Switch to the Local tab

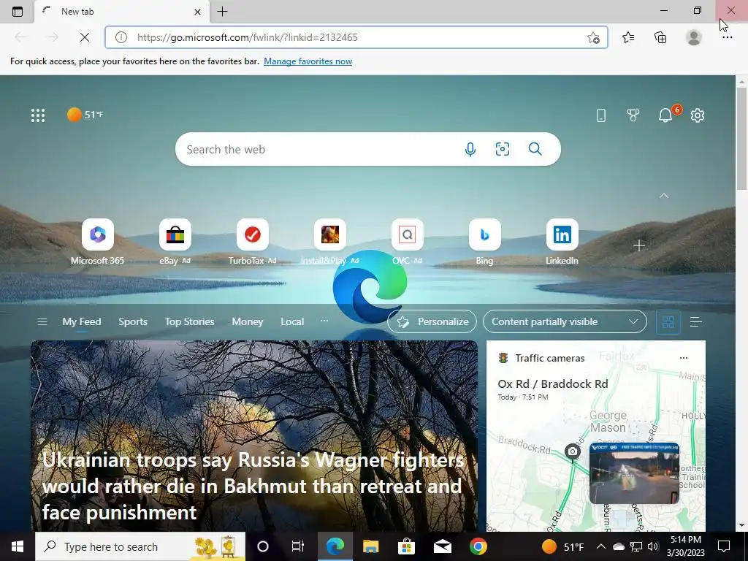pyautogui.click(x=292, y=321)
